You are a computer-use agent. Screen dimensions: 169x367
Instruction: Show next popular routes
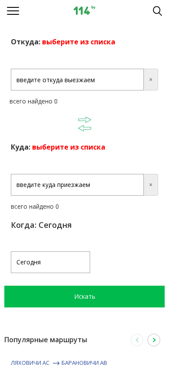[154, 340]
